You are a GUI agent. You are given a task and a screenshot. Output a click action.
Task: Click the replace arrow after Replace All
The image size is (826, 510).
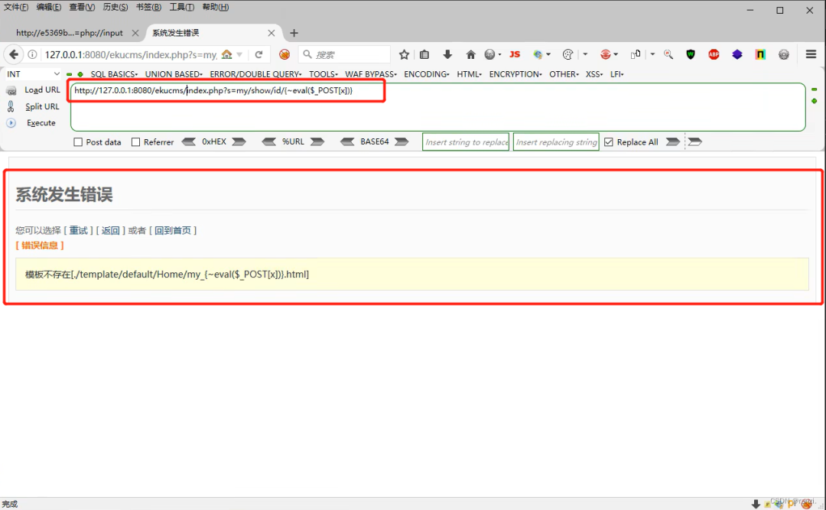[x=673, y=141]
